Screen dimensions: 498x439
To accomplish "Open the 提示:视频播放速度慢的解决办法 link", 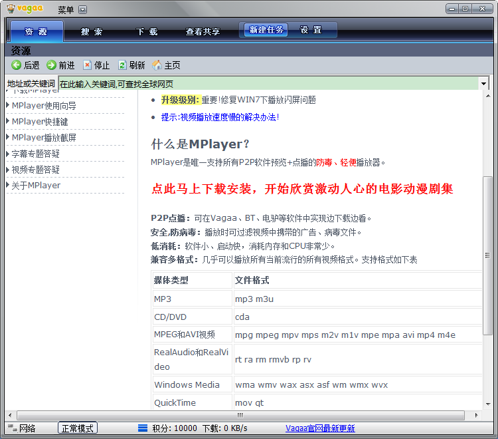I will [x=220, y=117].
